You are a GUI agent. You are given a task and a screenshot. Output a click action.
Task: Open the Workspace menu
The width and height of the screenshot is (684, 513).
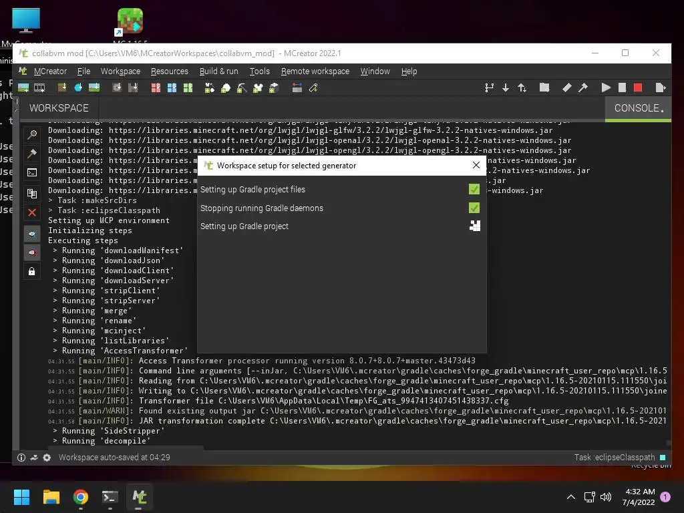tap(120, 71)
